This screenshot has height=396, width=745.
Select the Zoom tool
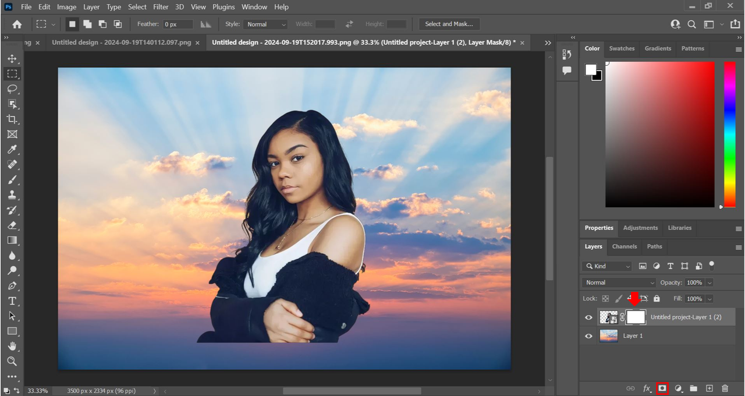[x=12, y=362]
